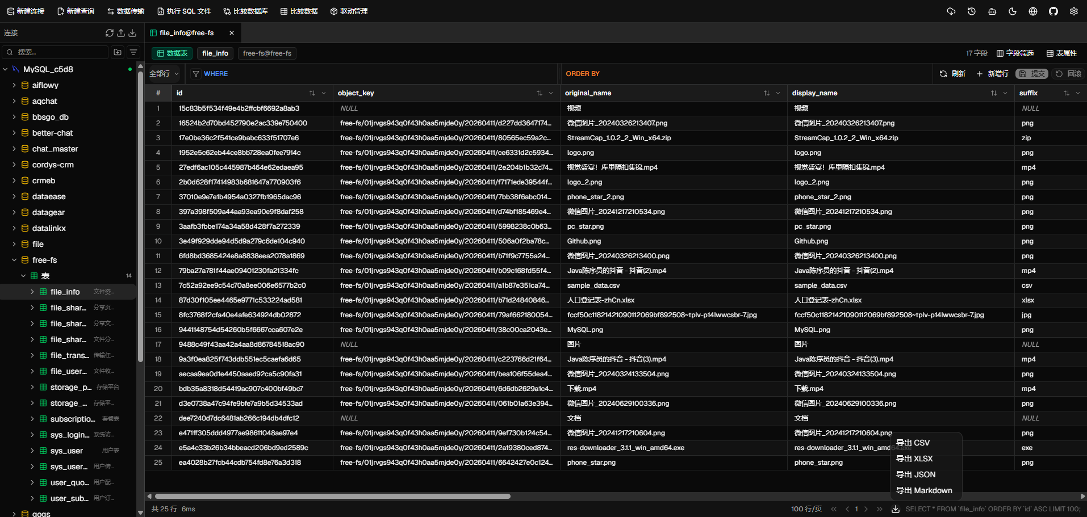Click the New Connection (新建连接) toolbar button

pos(26,11)
